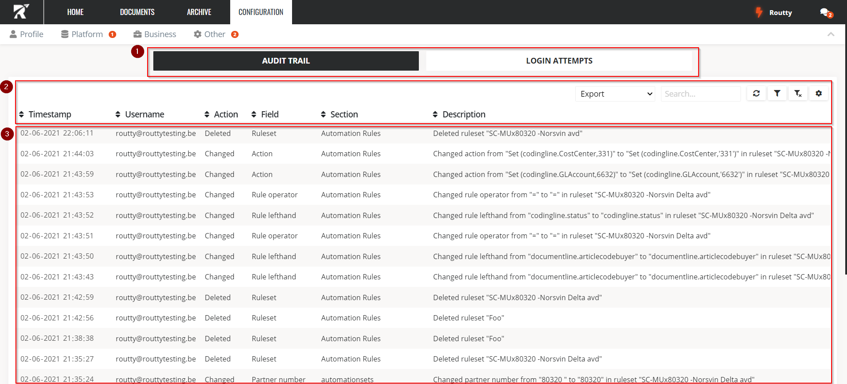This screenshot has width=847, height=384.
Task: Sort the table by Username column
Action: [x=140, y=114]
